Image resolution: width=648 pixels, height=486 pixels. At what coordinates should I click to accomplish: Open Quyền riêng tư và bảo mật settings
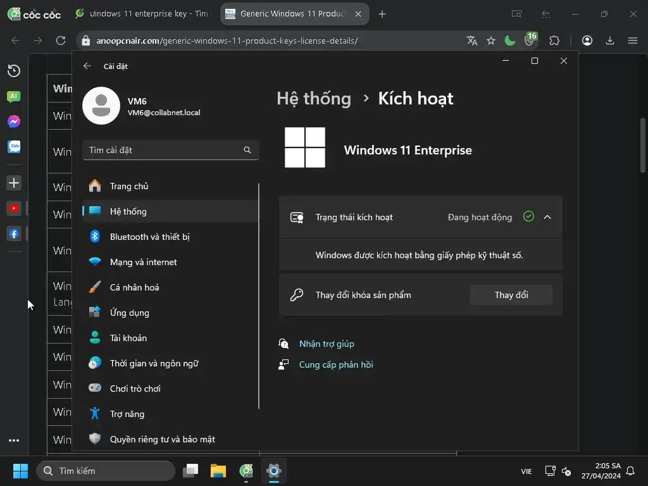pos(170,439)
